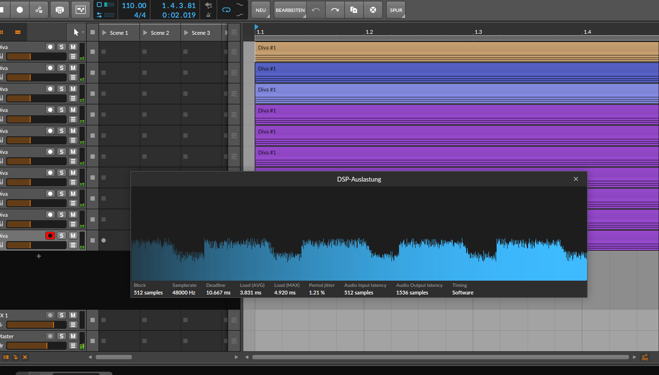Click the redo arrow icon

[335, 10]
